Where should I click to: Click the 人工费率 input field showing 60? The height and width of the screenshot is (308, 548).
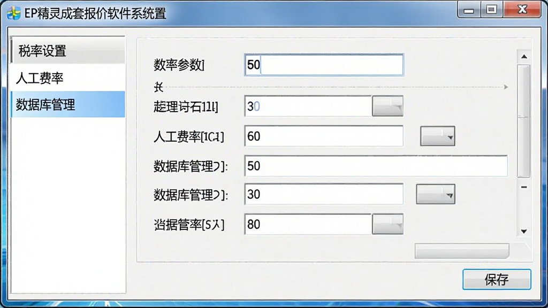coord(324,136)
